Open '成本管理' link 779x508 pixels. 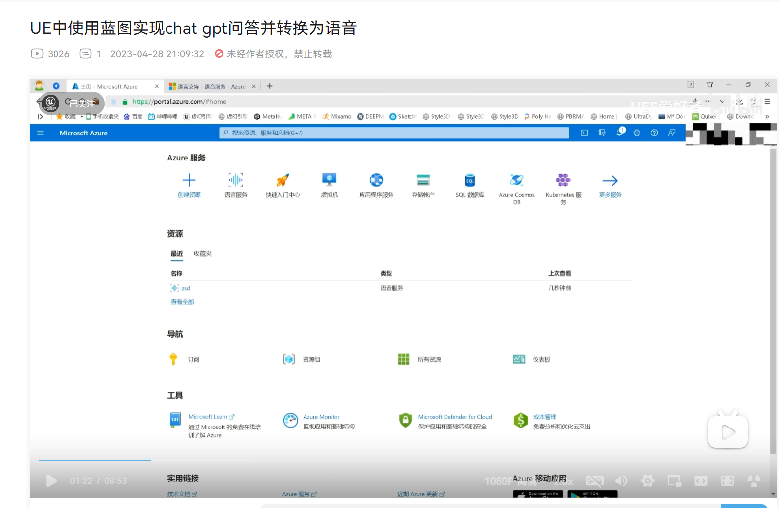coord(545,417)
